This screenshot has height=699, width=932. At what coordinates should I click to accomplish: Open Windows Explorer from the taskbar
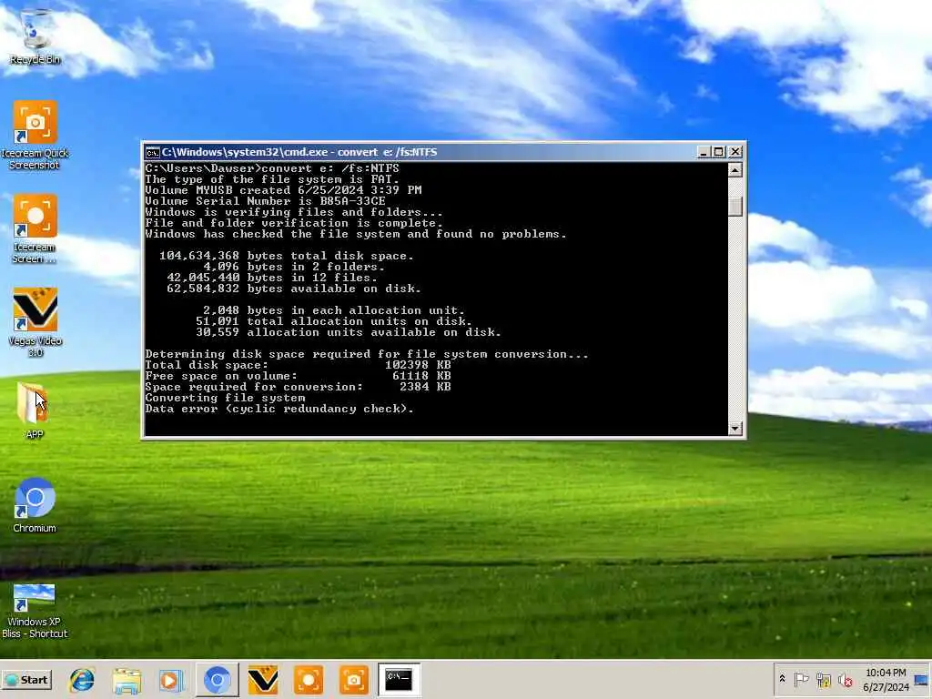click(x=127, y=679)
